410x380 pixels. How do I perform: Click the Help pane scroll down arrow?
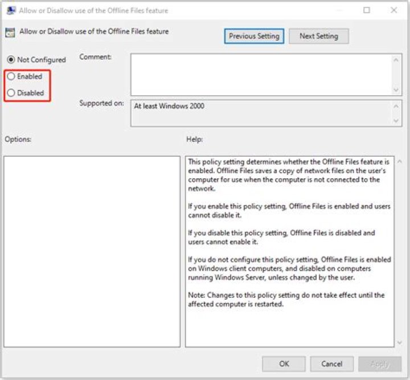click(x=400, y=342)
